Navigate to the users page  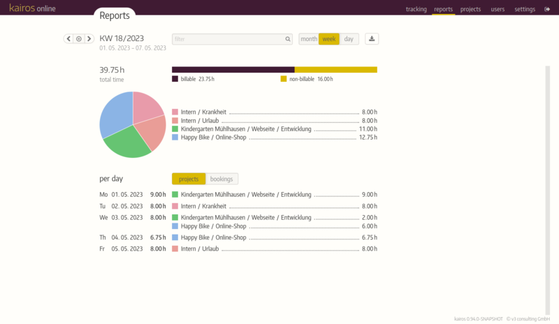(498, 10)
